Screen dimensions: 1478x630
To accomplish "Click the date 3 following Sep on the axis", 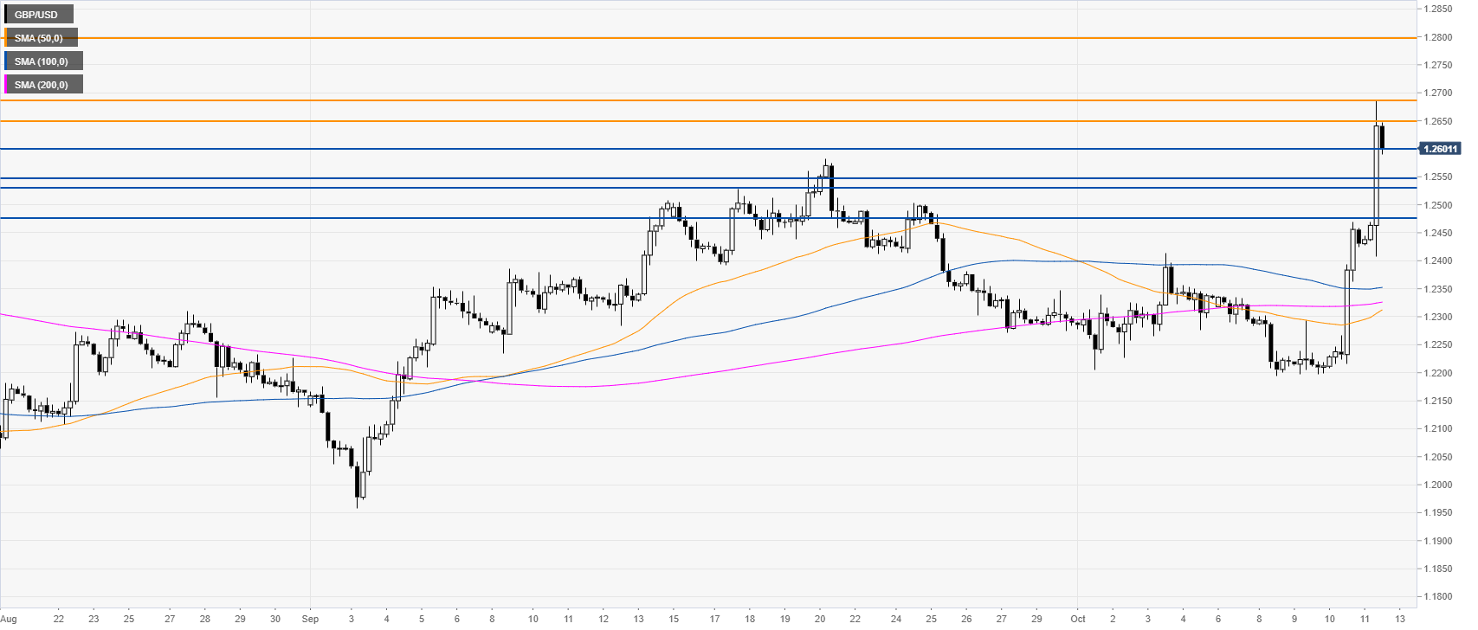I will click(x=351, y=619).
